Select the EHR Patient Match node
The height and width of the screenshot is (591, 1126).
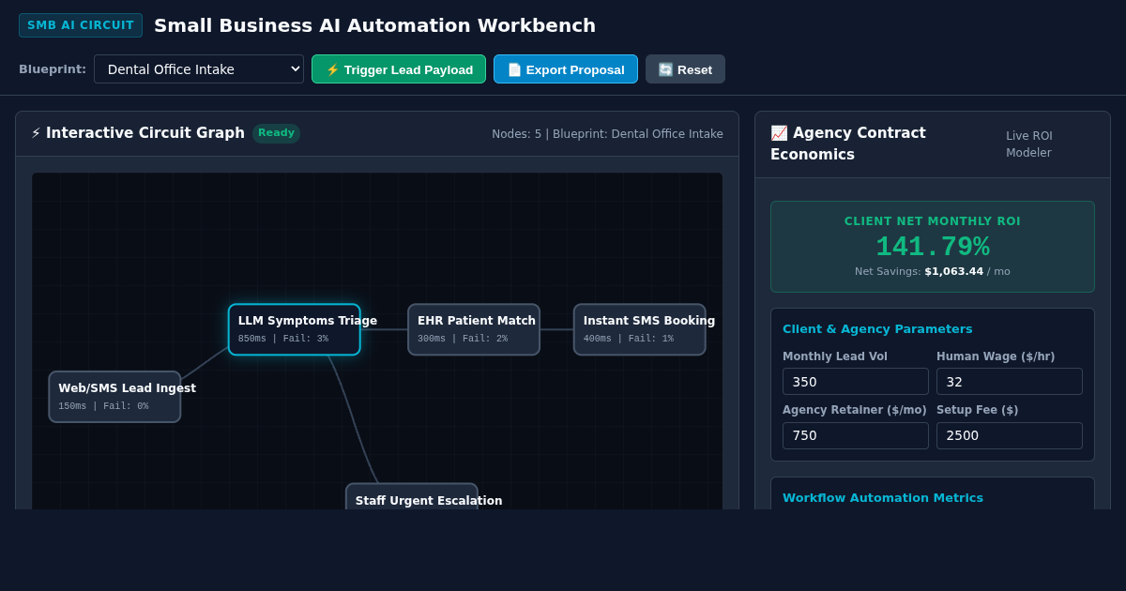pyautogui.click(x=474, y=329)
